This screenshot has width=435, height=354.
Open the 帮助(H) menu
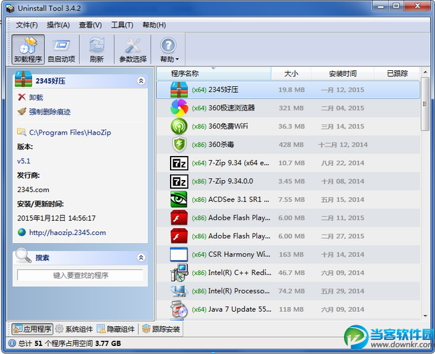(x=154, y=25)
